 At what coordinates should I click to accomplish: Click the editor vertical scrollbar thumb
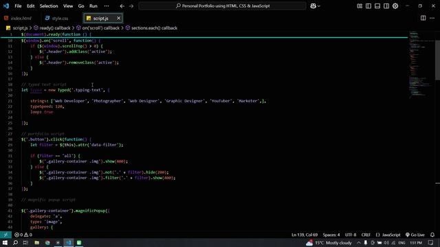point(437,60)
